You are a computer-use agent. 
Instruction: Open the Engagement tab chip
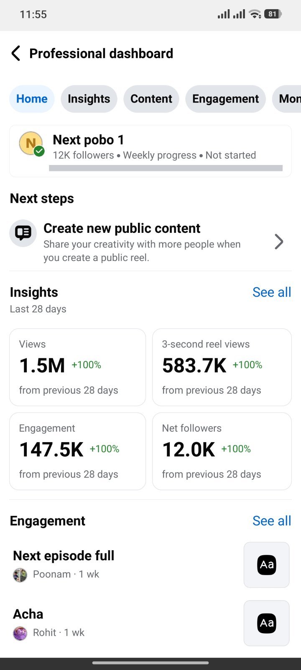click(x=226, y=99)
